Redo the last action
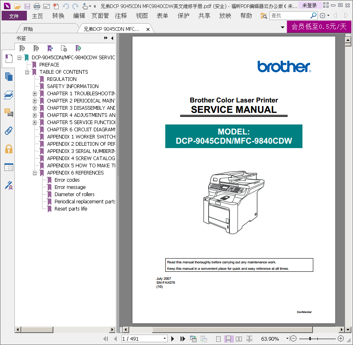Screen dimensions: 353x345 point(75,6)
